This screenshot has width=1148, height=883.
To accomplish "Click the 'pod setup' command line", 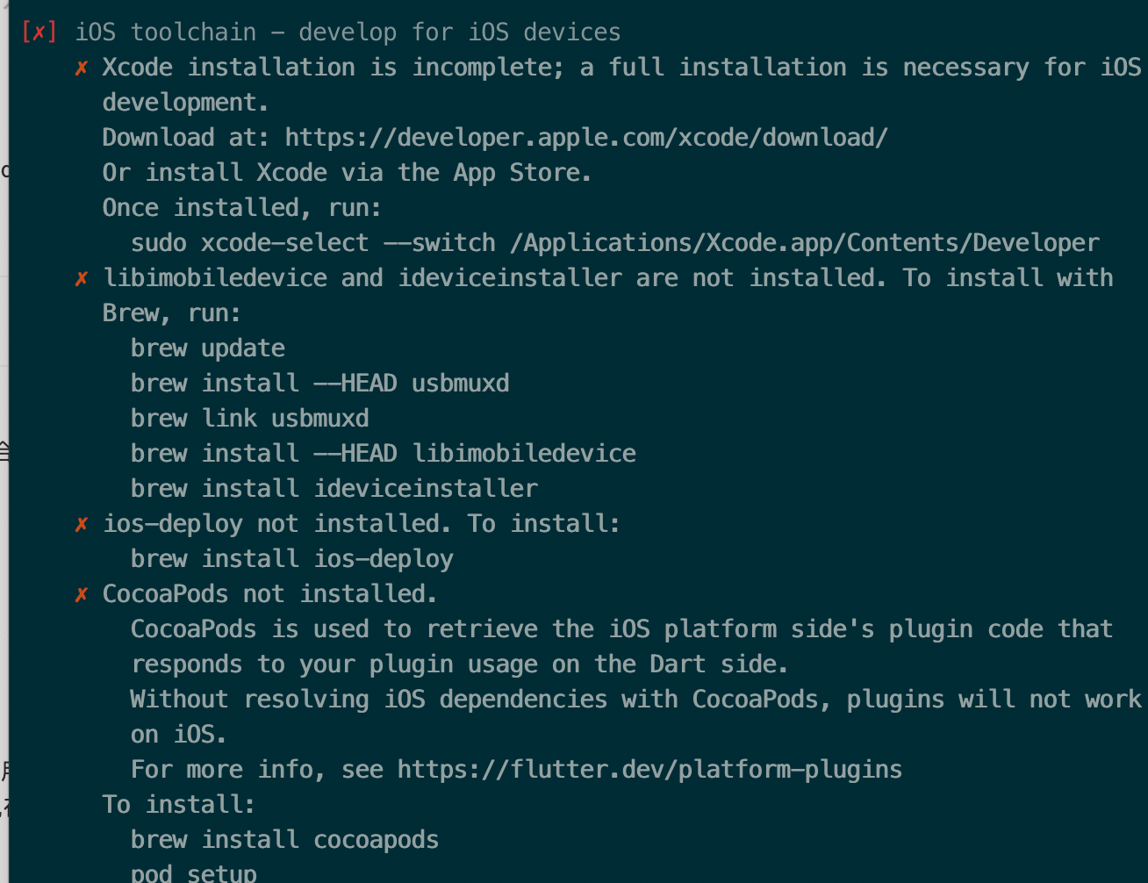I will 194,873.
